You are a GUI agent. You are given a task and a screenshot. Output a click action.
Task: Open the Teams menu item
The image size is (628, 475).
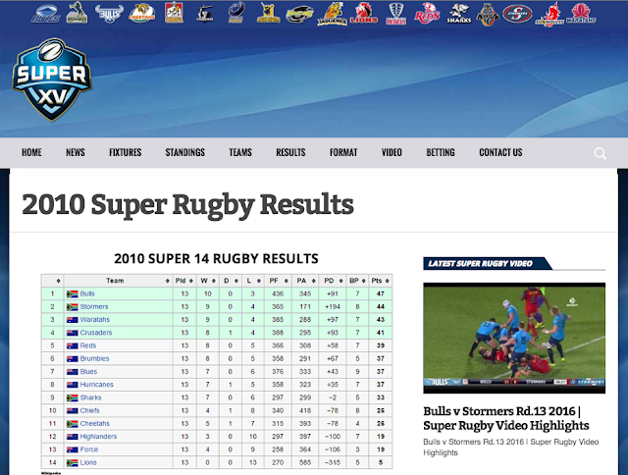pyautogui.click(x=240, y=152)
